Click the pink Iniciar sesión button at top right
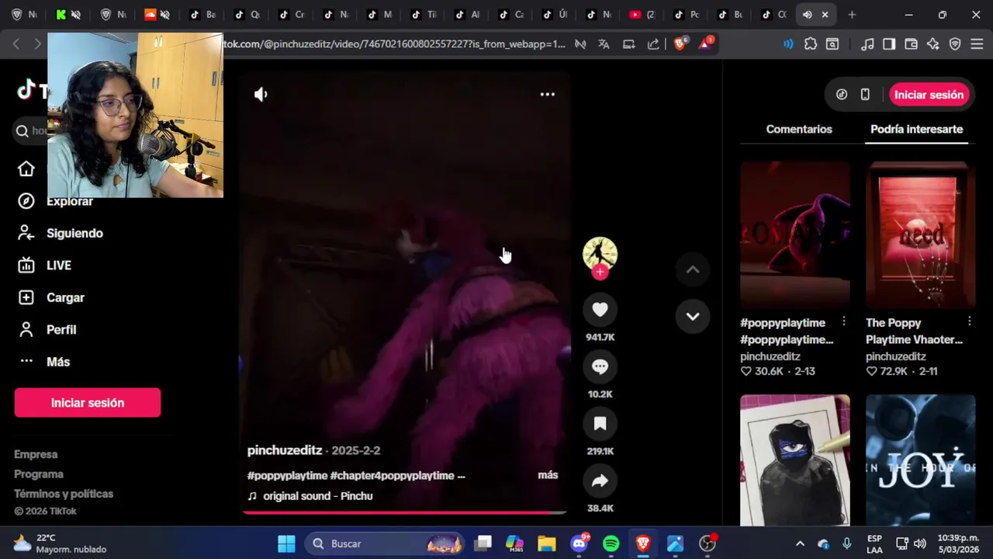 (929, 95)
